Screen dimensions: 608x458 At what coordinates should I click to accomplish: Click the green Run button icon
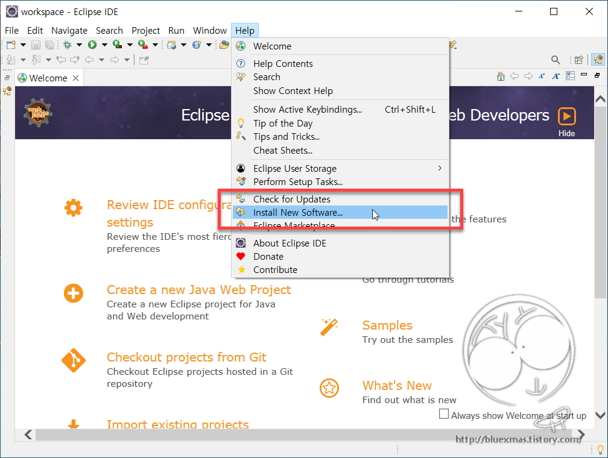(92, 45)
